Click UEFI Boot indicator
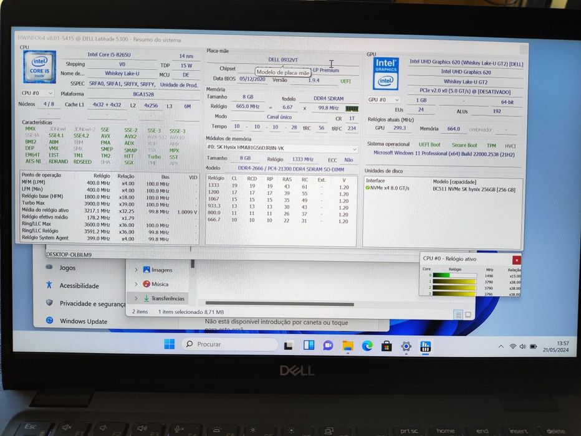 pos(430,145)
